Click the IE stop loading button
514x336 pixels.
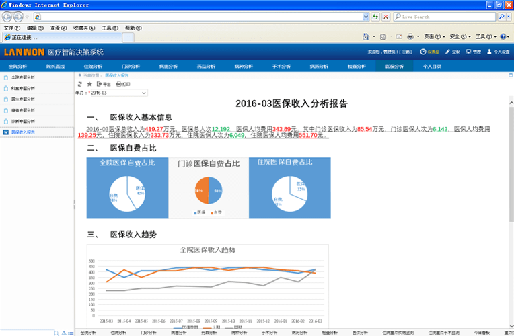tap(385, 17)
